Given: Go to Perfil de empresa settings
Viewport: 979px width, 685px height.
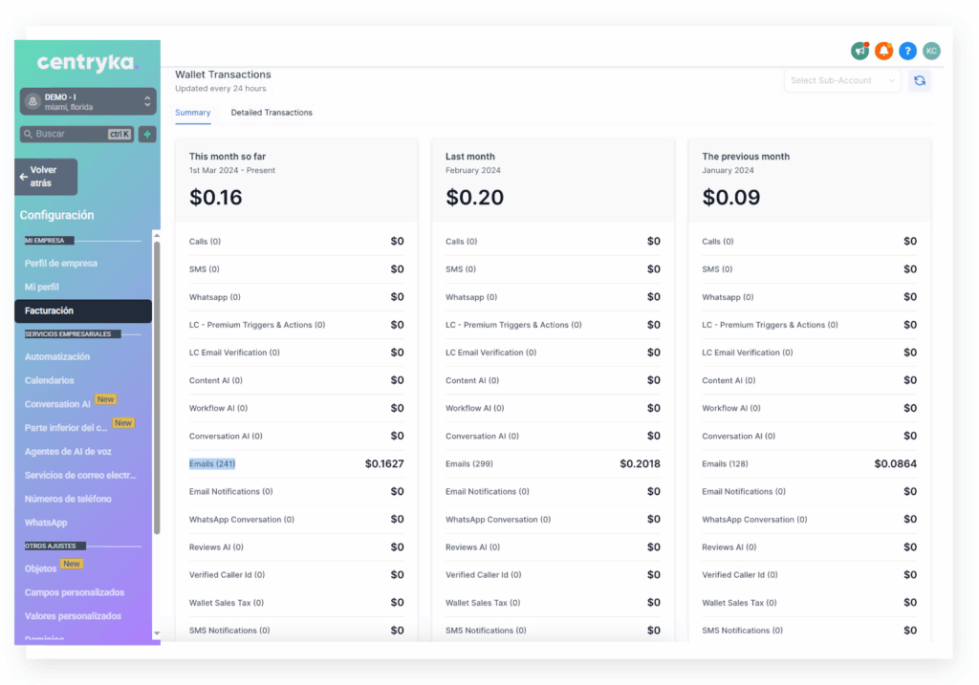Looking at the screenshot, I should tap(61, 264).
